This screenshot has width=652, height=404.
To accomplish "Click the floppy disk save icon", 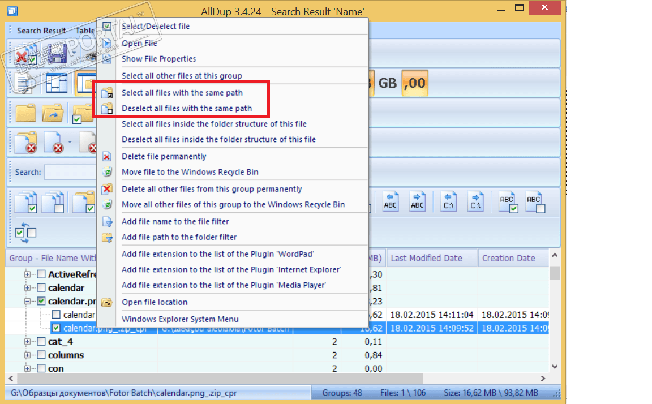I will coord(57,54).
